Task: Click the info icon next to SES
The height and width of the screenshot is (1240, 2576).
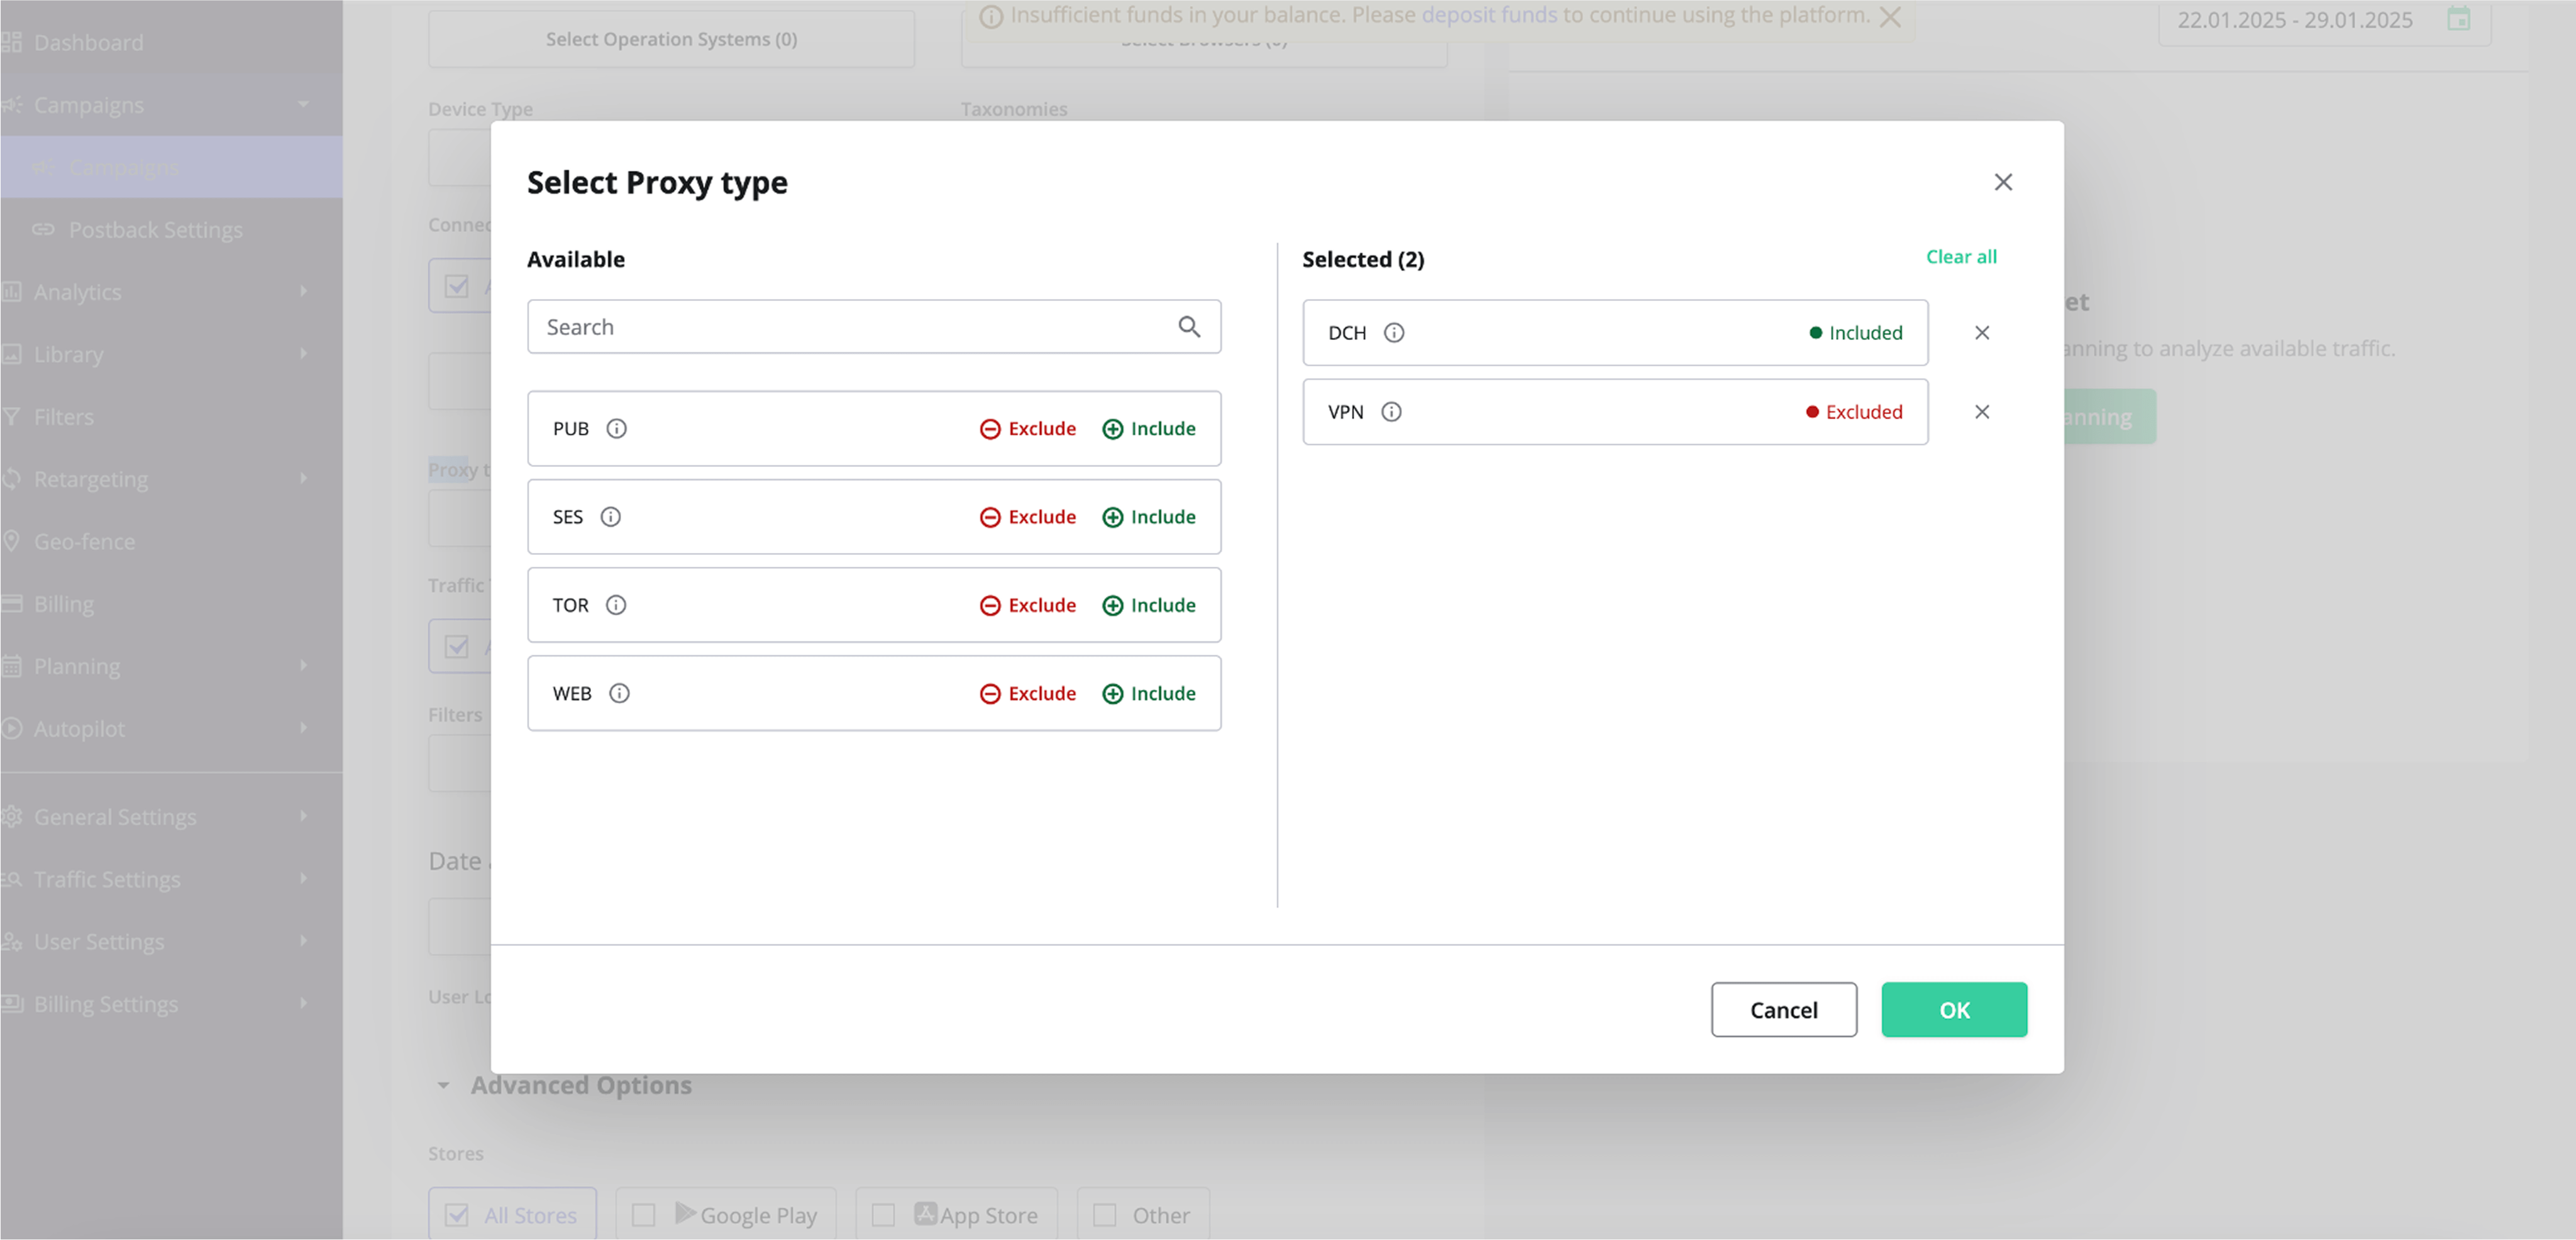Action: pos(611,517)
